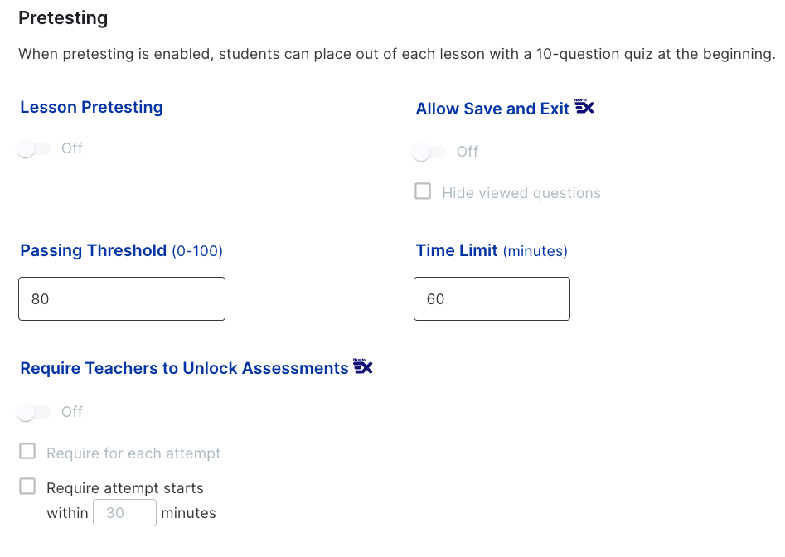This screenshot has width=785, height=557.
Task: Check the Require attempt starts within checkbox
Action: pyautogui.click(x=27, y=486)
